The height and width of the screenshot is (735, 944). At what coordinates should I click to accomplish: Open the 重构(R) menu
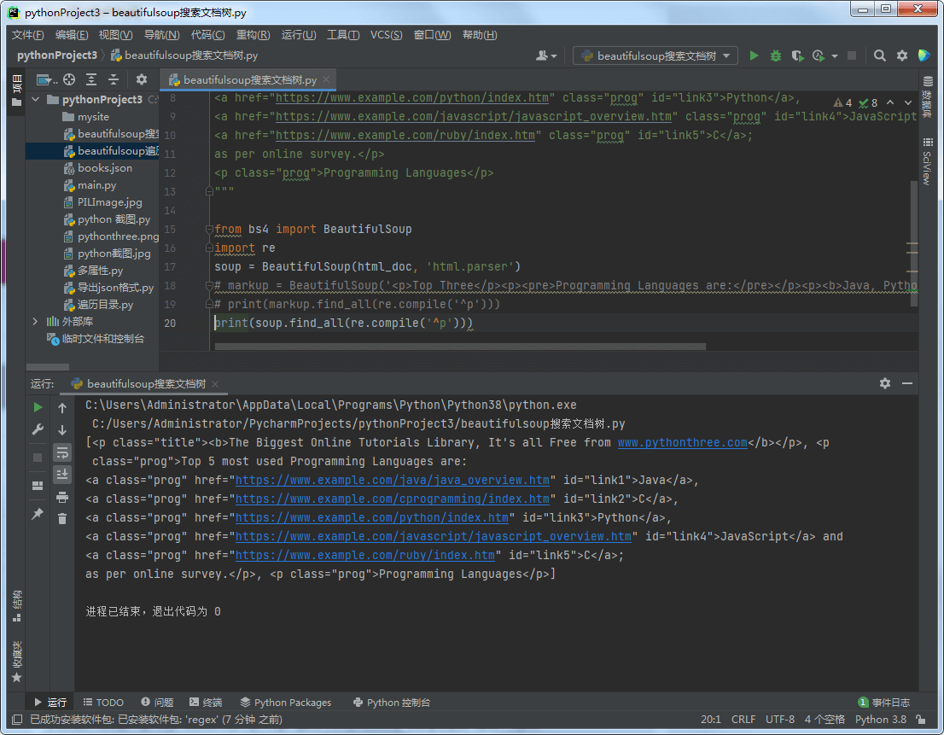pos(253,35)
